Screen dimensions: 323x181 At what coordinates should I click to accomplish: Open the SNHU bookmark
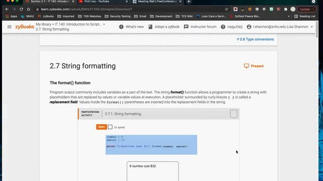[x=27, y=16]
